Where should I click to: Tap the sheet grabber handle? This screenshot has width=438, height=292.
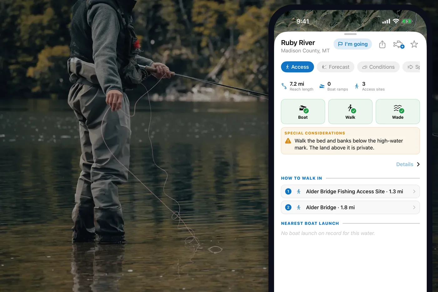pyautogui.click(x=350, y=34)
